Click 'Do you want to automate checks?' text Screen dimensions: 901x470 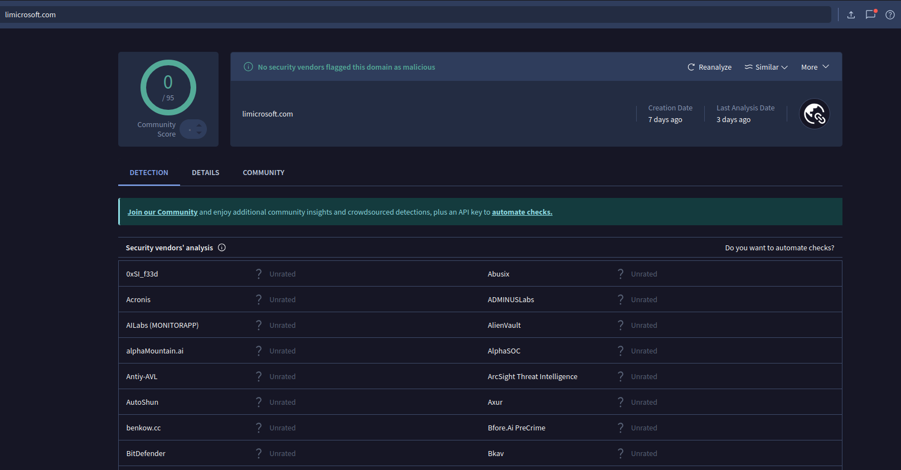click(779, 248)
